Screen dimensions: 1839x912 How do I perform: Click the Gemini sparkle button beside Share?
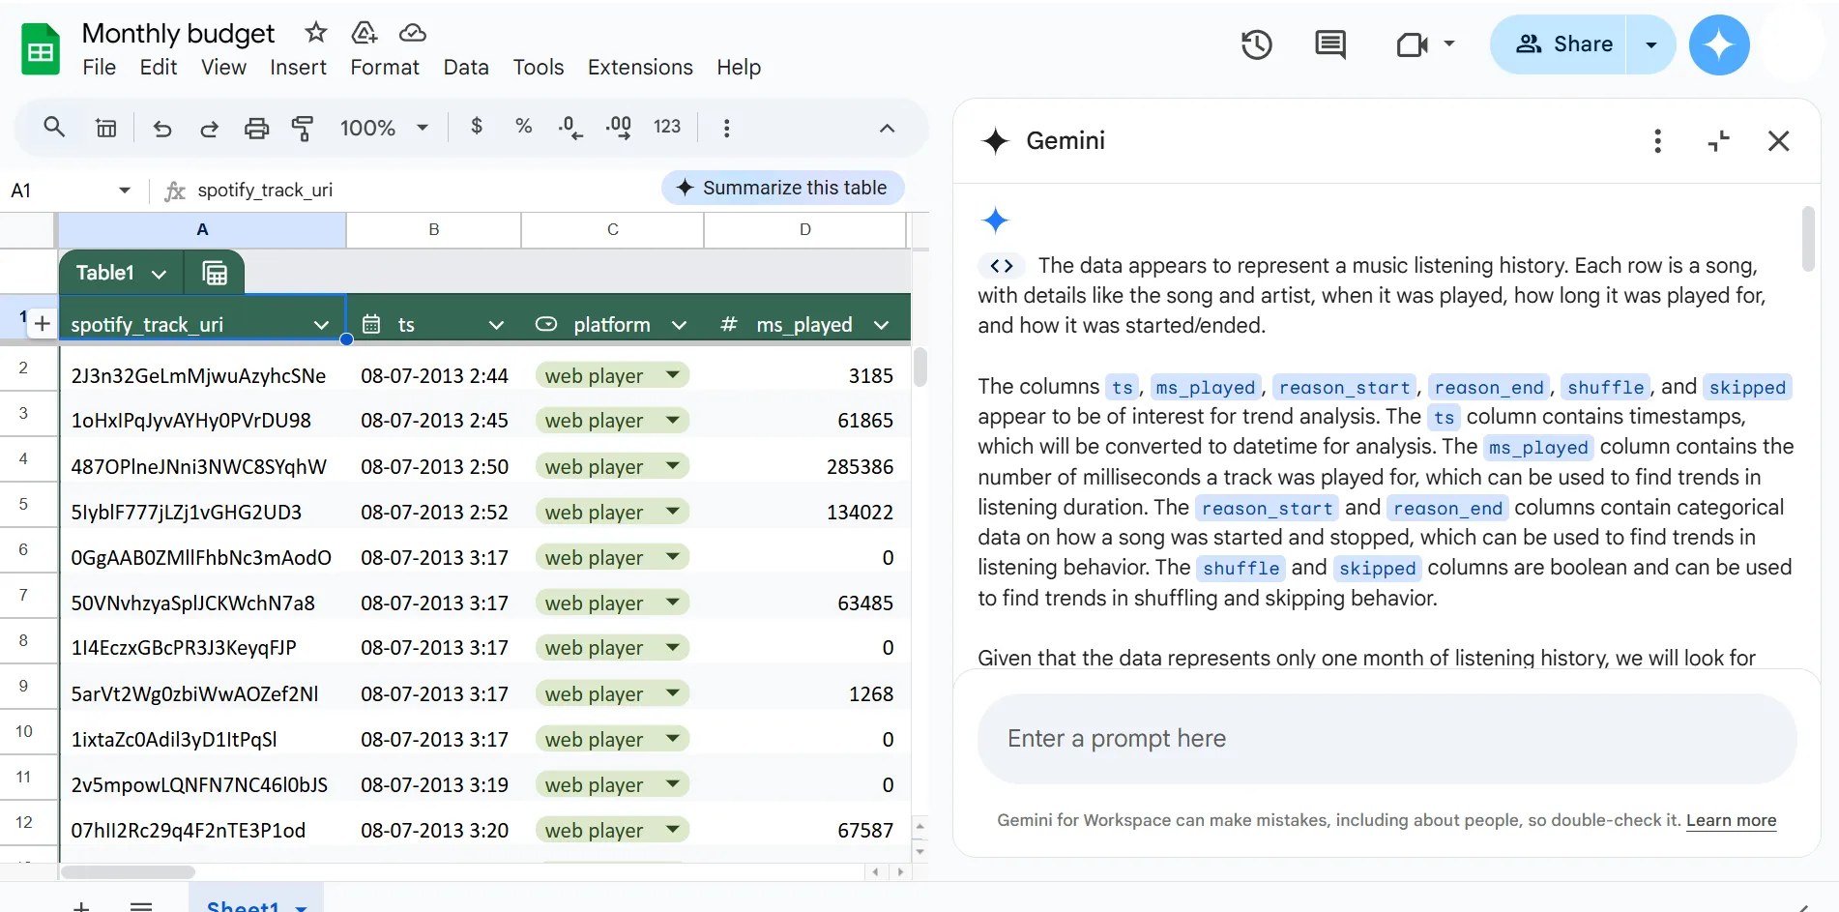tap(1719, 44)
